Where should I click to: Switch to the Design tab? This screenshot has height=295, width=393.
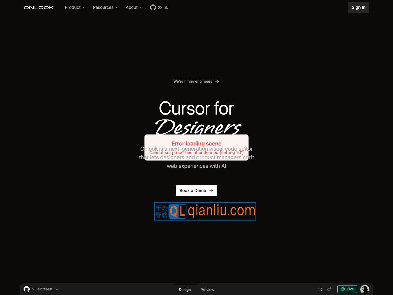point(185,289)
